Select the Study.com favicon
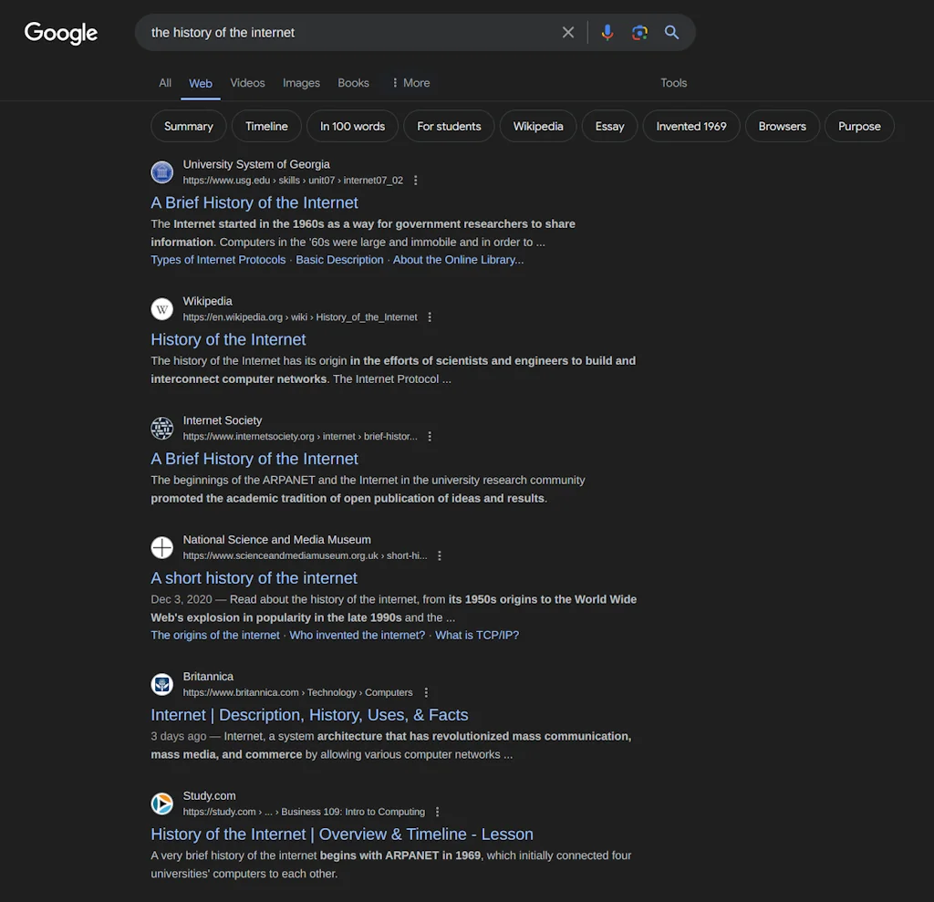Image resolution: width=934 pixels, height=902 pixels. click(161, 804)
